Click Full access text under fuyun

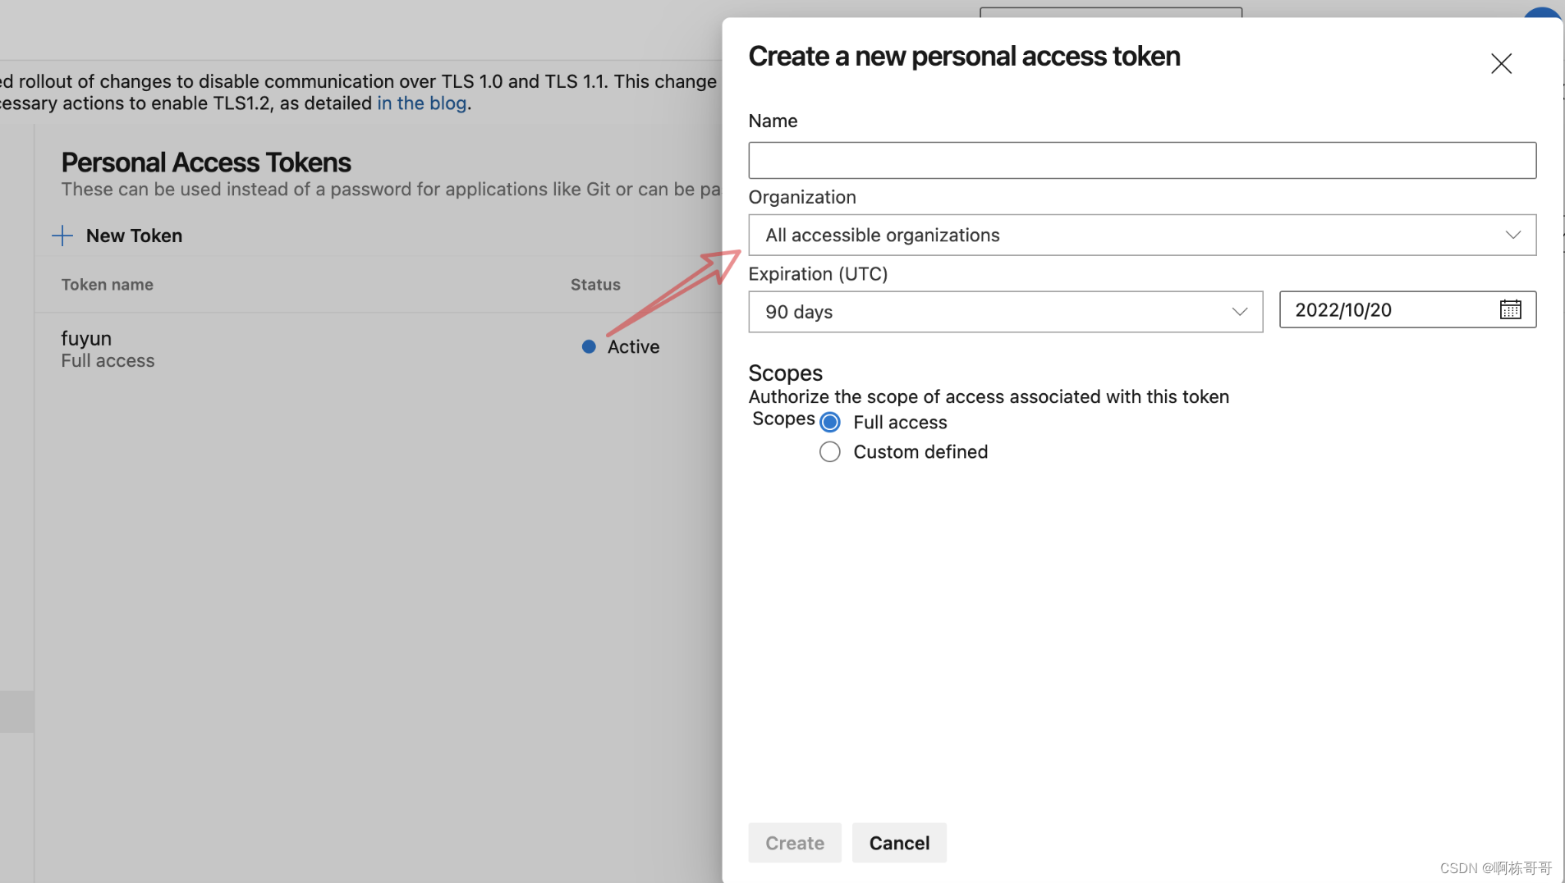108,361
